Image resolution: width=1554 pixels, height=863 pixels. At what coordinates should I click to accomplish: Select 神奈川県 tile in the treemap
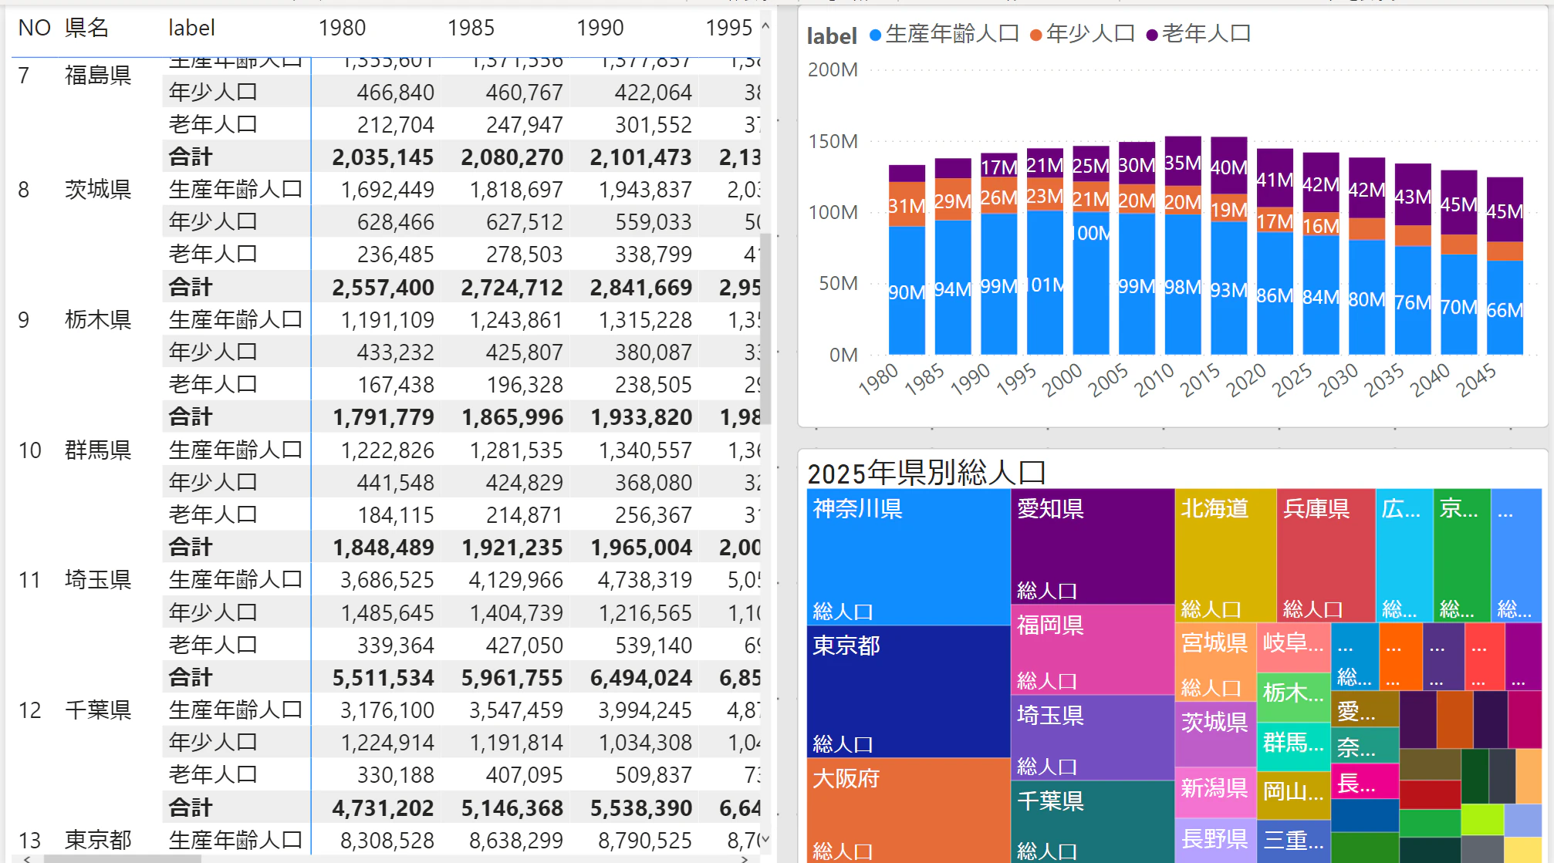908,557
